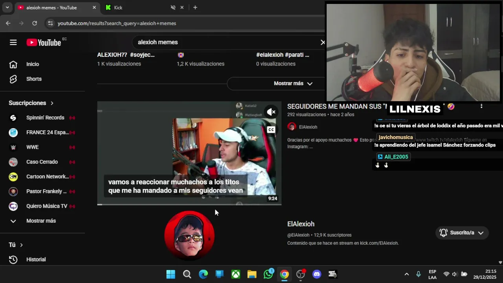This screenshot has width=503, height=283.
Task: Clear the search box with the X
Action: (323, 42)
